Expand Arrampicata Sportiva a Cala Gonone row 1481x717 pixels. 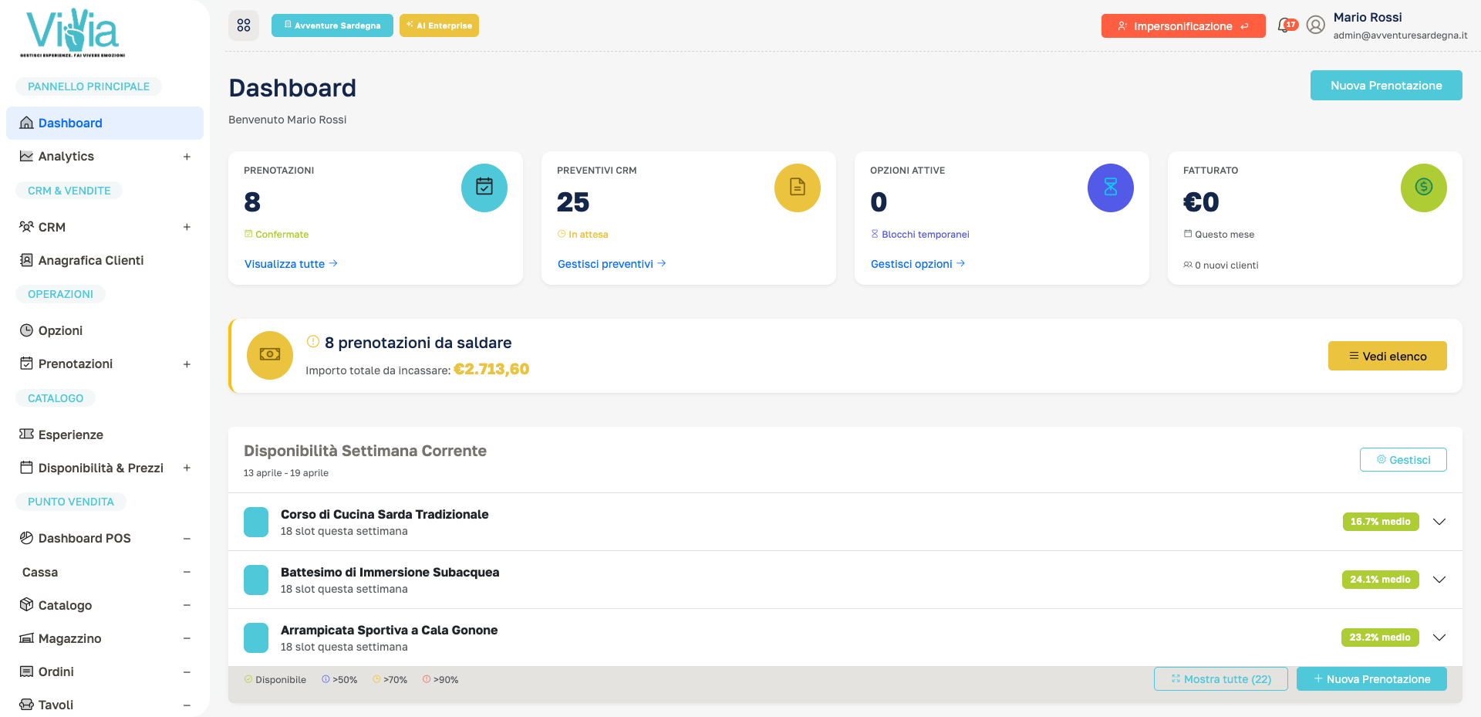pos(1439,638)
